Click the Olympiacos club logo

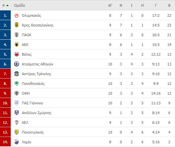(16, 15)
